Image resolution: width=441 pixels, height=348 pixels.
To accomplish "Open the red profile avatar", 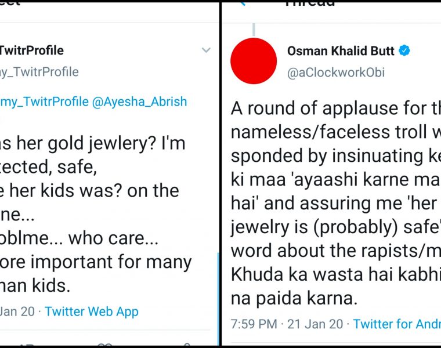I will [x=254, y=60].
